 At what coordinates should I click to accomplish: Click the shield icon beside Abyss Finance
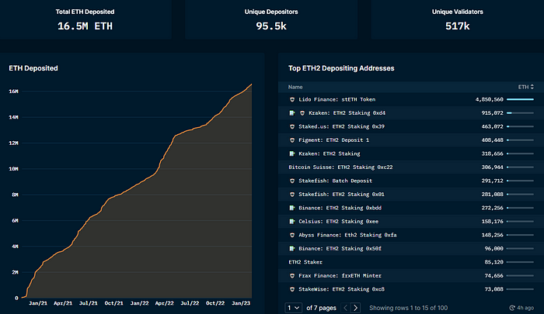pos(292,235)
